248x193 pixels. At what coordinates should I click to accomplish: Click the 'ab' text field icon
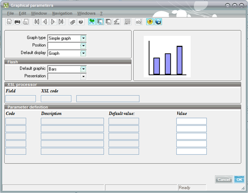point(139,22)
